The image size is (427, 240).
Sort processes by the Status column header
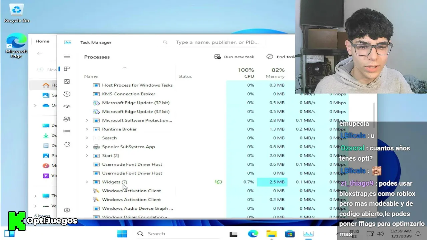tap(185, 76)
